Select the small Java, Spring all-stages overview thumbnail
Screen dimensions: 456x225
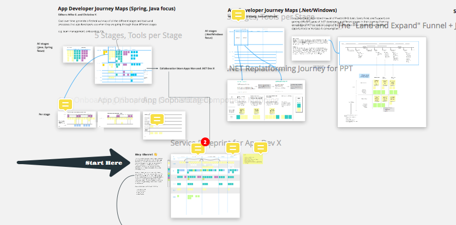(x=78, y=54)
